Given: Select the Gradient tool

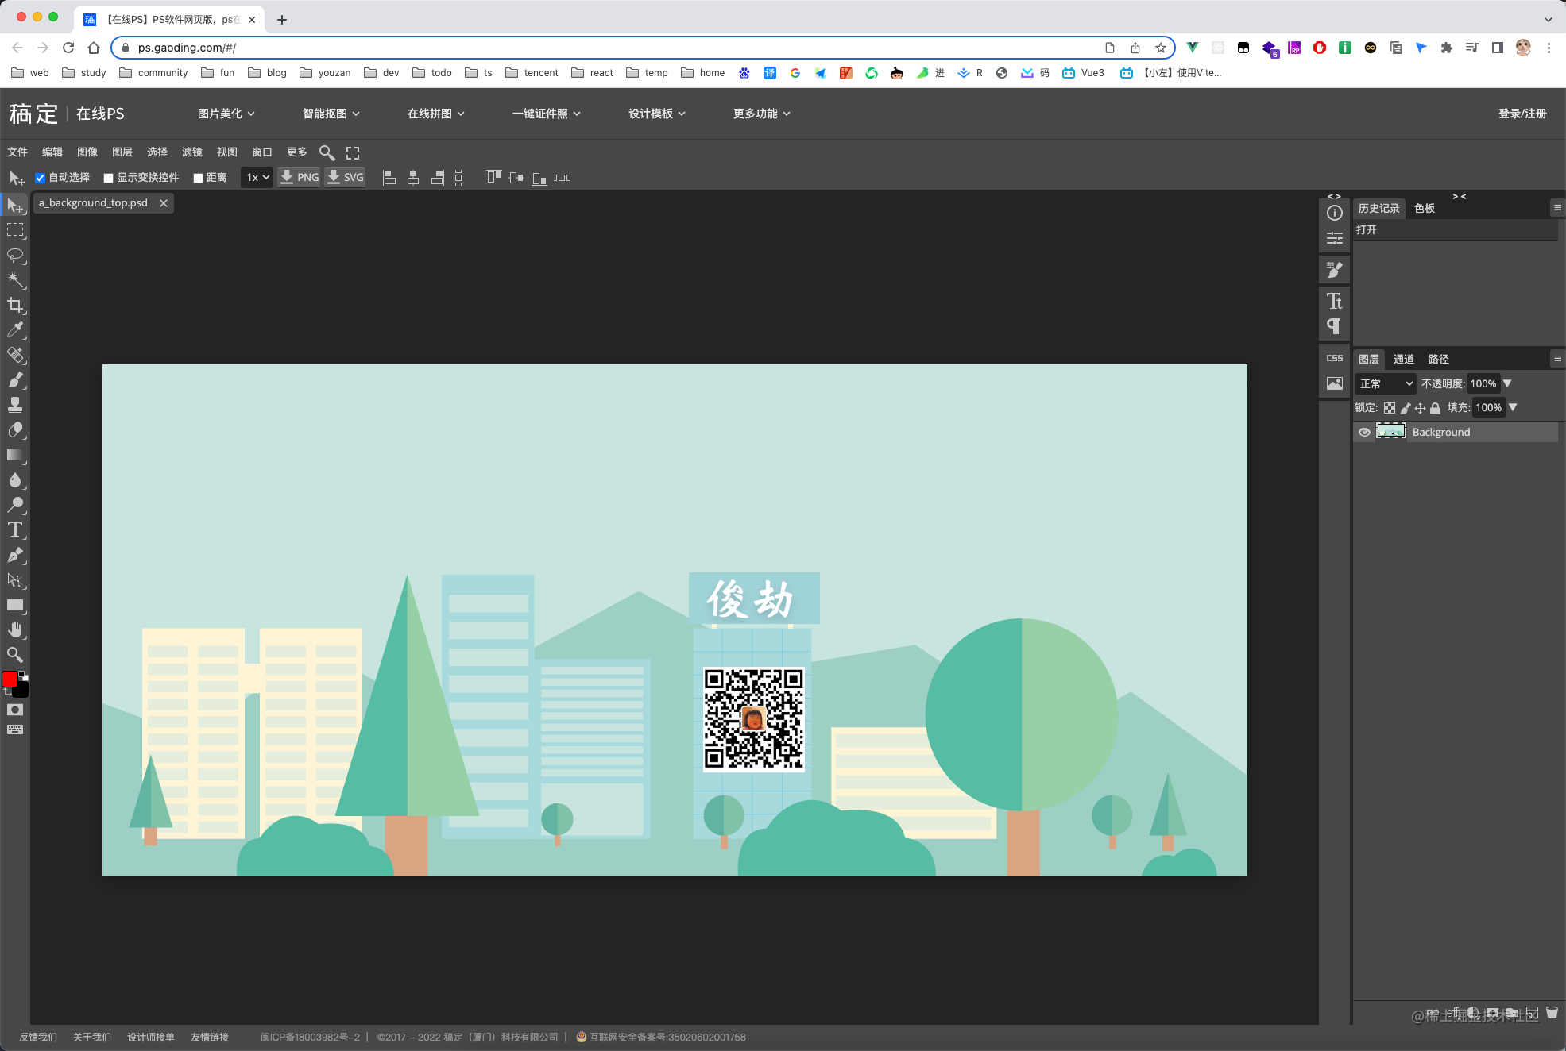Looking at the screenshot, I should click(x=15, y=455).
